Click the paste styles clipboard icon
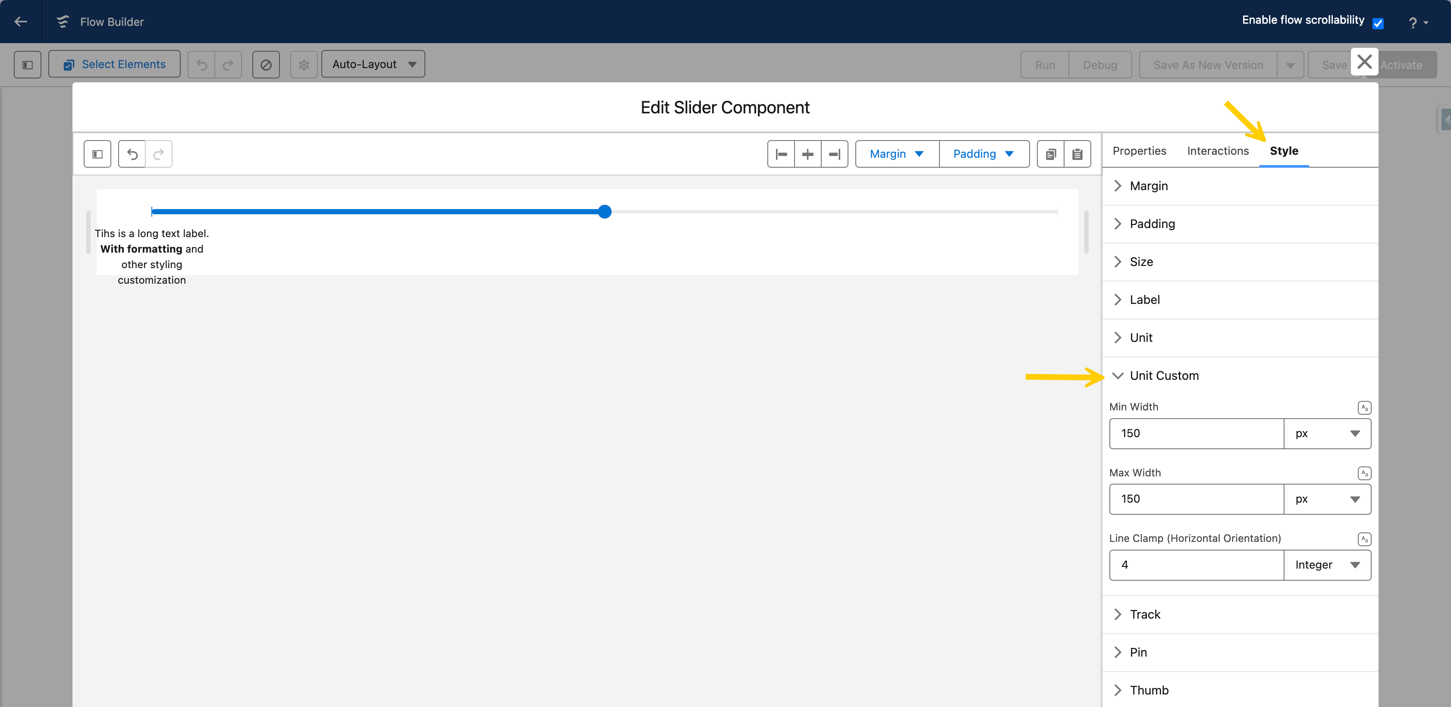1451x707 pixels. 1077,154
